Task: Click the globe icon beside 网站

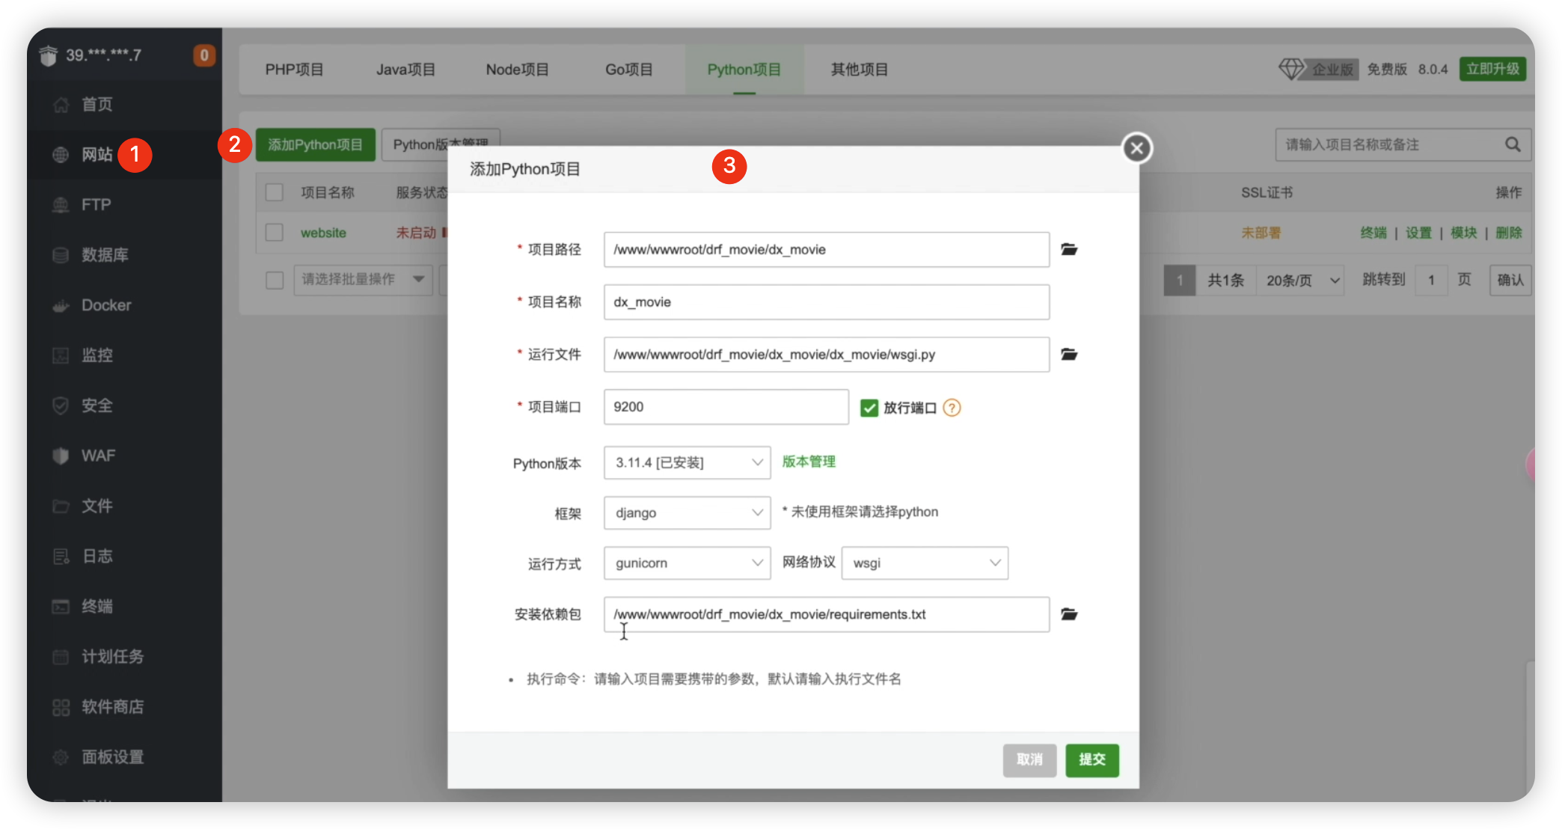Action: (61, 155)
